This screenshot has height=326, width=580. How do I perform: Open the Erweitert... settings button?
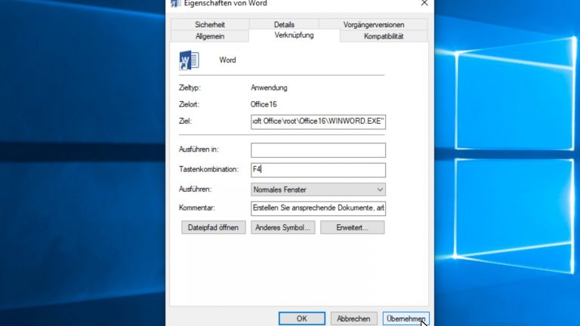[x=352, y=227]
